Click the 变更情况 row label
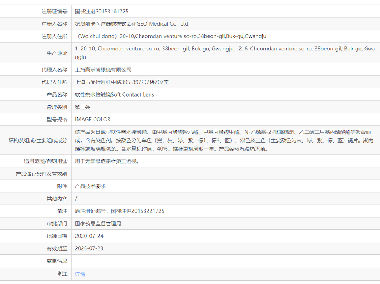 point(57,261)
